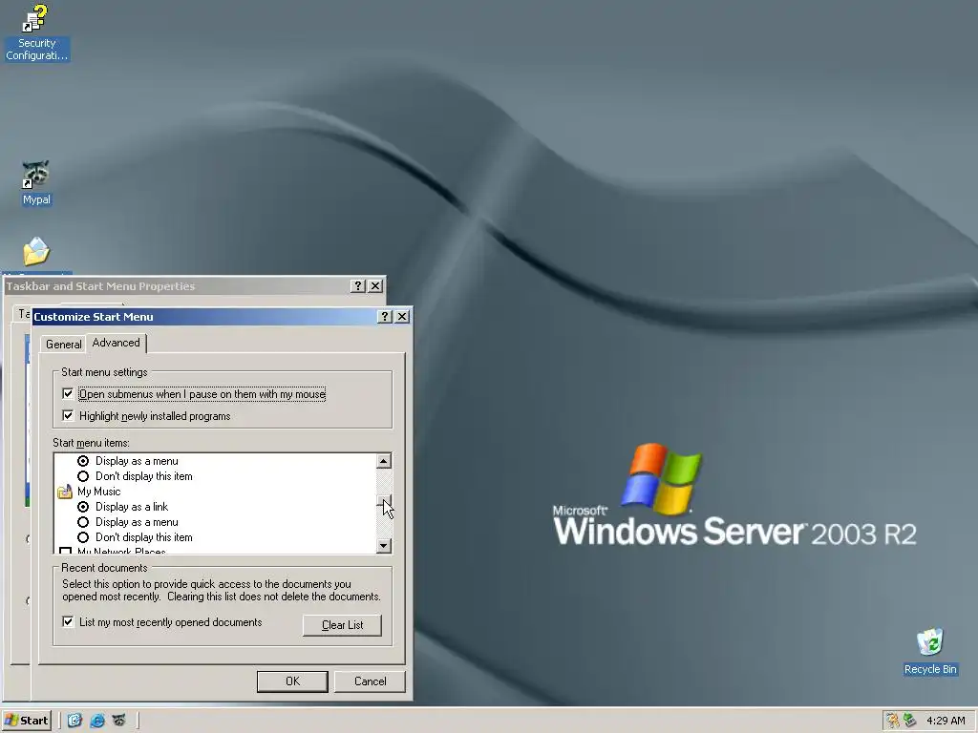Tick the My Network Places checkbox
The image size is (978, 733).
click(66, 551)
